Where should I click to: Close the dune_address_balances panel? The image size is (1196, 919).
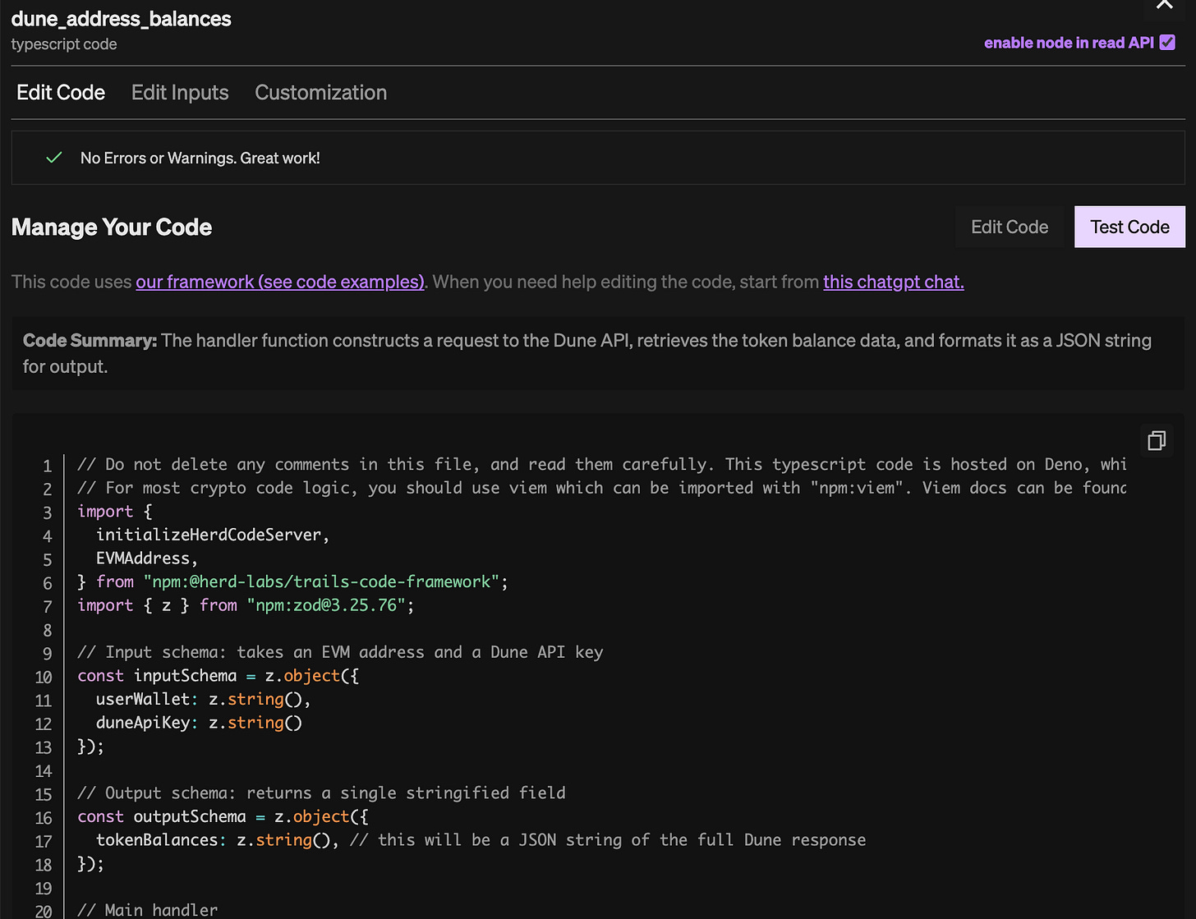click(x=1164, y=5)
